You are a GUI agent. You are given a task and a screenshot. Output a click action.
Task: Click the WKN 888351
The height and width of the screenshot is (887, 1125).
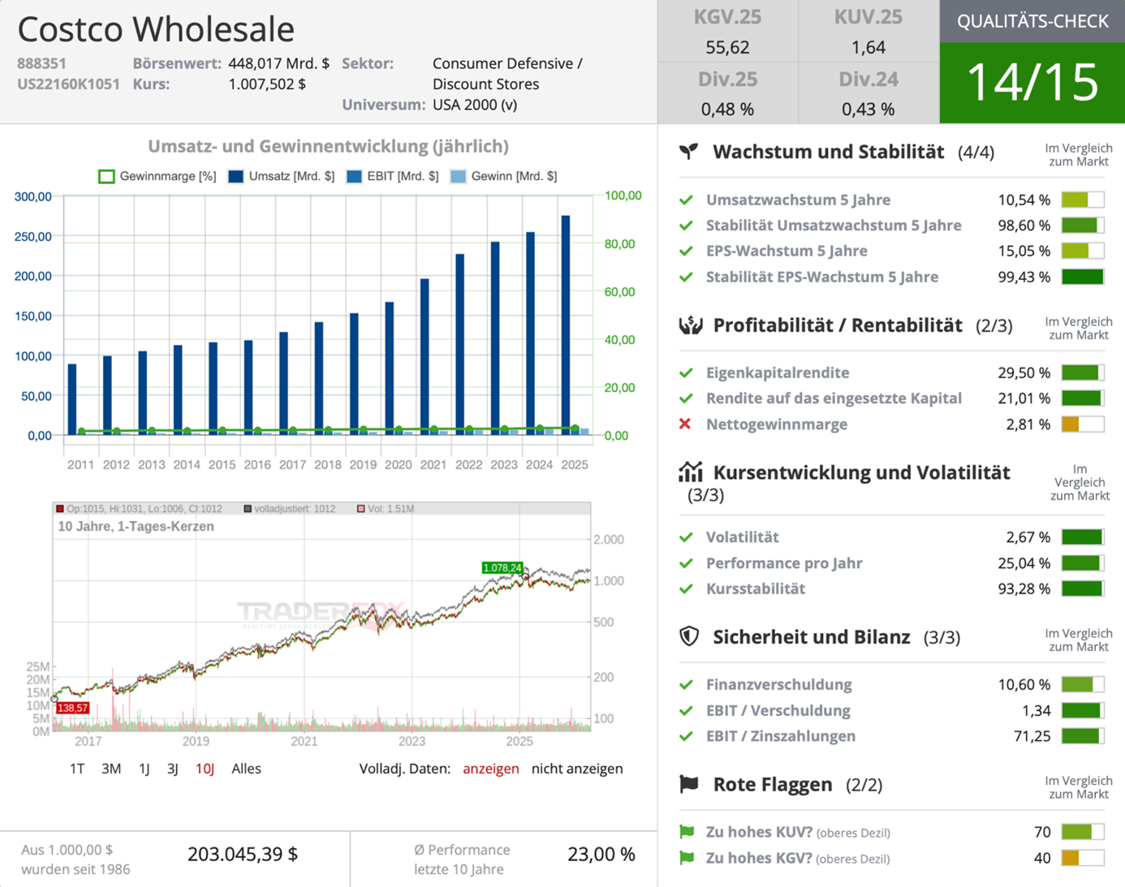tap(41, 63)
